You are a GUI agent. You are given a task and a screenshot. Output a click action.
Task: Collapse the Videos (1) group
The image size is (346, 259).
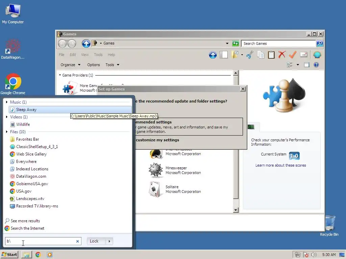tap(7, 117)
